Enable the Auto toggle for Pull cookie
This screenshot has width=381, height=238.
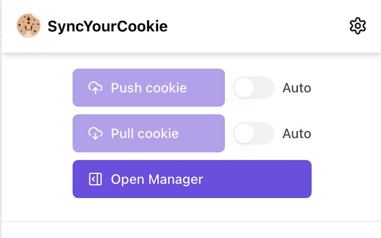click(253, 134)
